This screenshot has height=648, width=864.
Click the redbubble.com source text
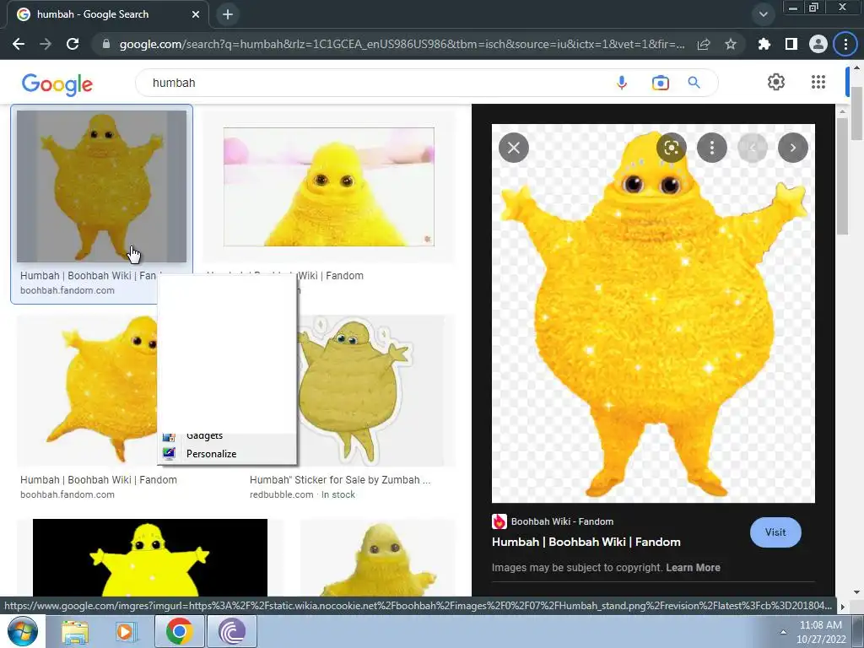click(x=282, y=494)
